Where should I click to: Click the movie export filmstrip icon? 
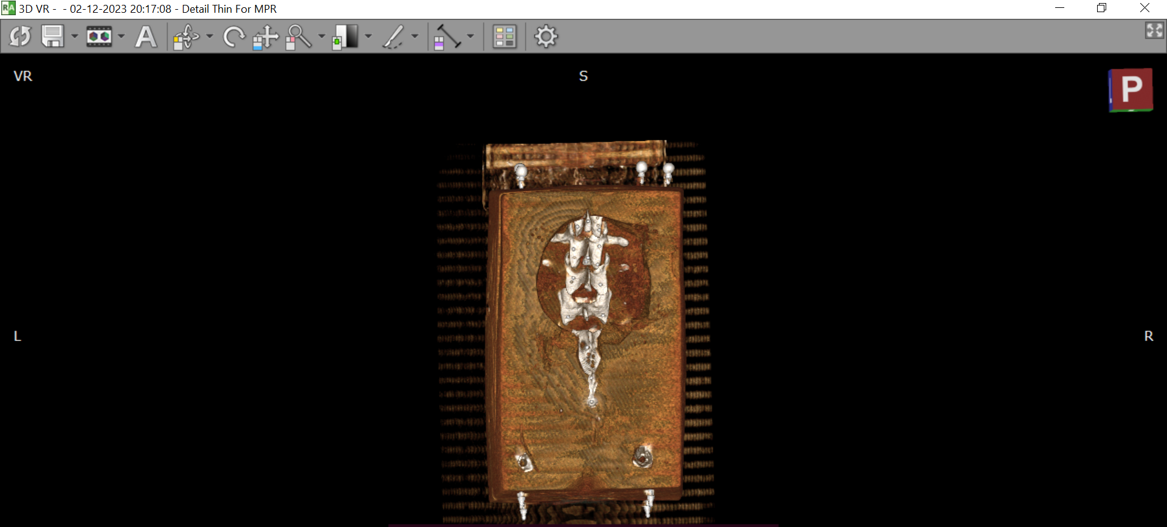click(99, 36)
